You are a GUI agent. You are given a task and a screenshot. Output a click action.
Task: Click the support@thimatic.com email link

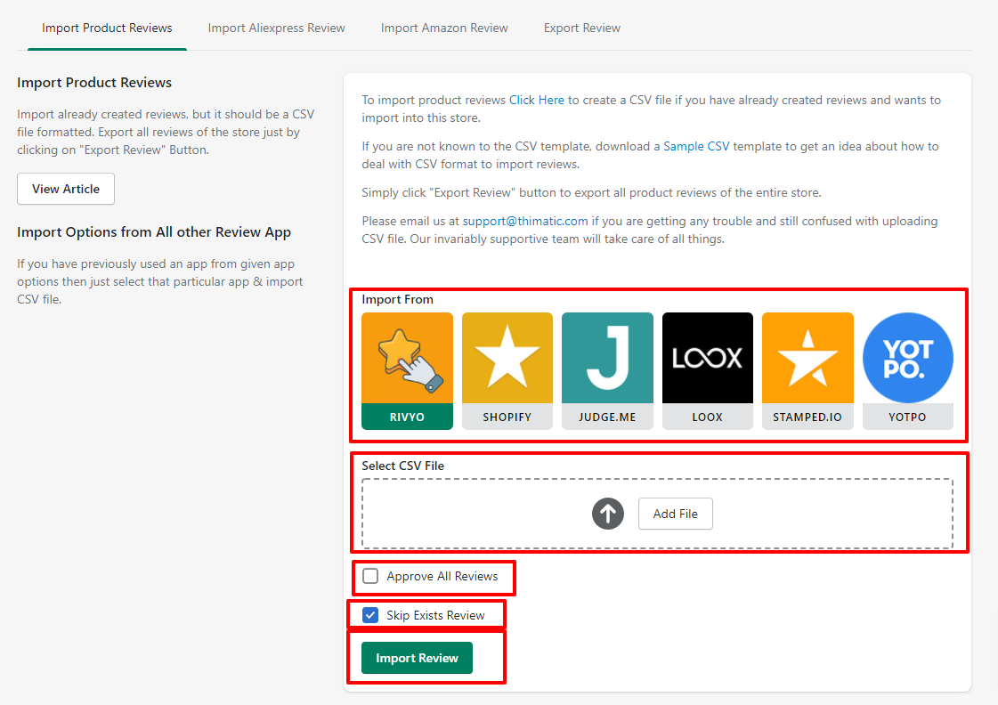click(x=525, y=221)
